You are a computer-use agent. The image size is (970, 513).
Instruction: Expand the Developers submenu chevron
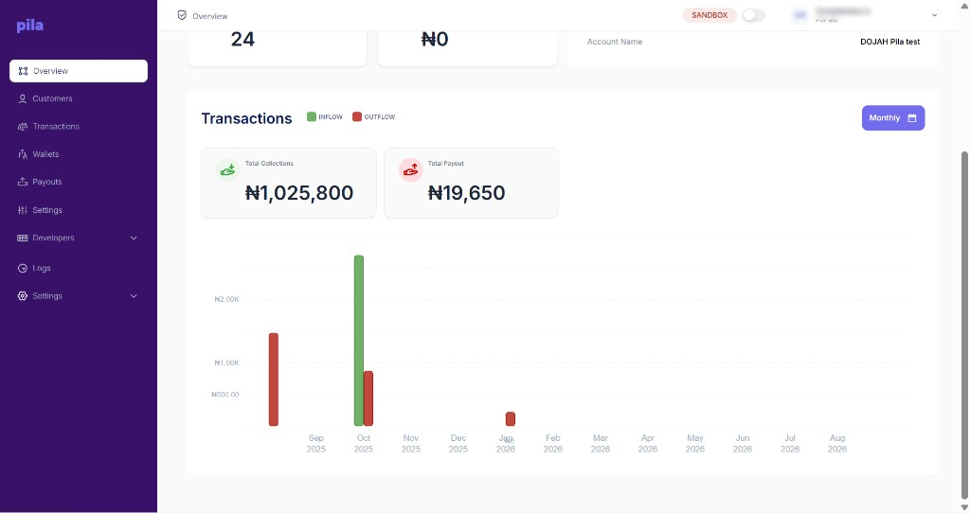click(134, 238)
